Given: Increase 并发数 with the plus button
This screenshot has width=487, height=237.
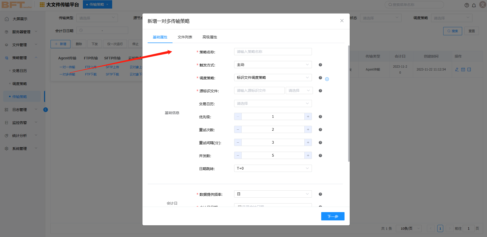Looking at the screenshot, I should (308, 156).
